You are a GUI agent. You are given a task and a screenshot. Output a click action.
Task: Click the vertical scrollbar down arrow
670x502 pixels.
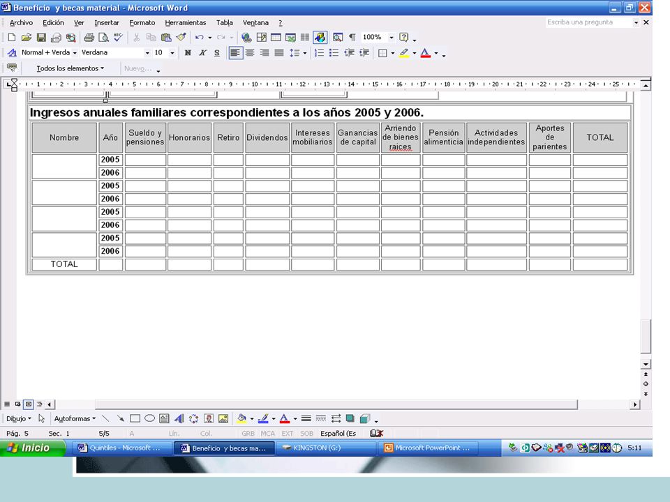646,364
